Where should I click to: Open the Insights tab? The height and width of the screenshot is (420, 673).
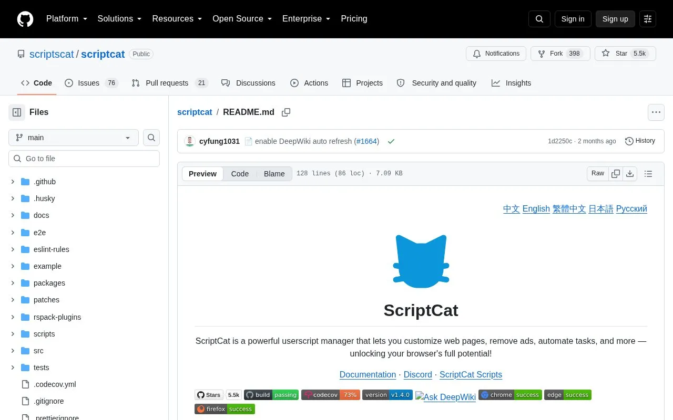pyautogui.click(x=512, y=83)
